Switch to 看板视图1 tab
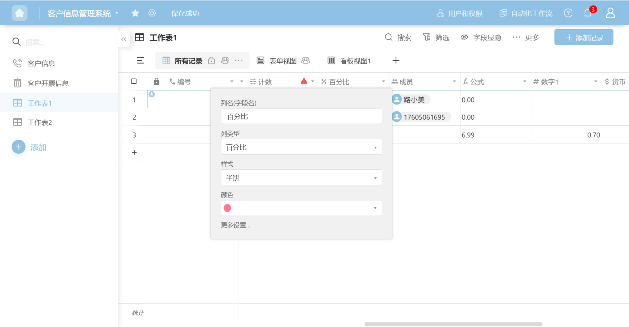Image resolution: width=629 pixels, height=327 pixels. [349, 61]
